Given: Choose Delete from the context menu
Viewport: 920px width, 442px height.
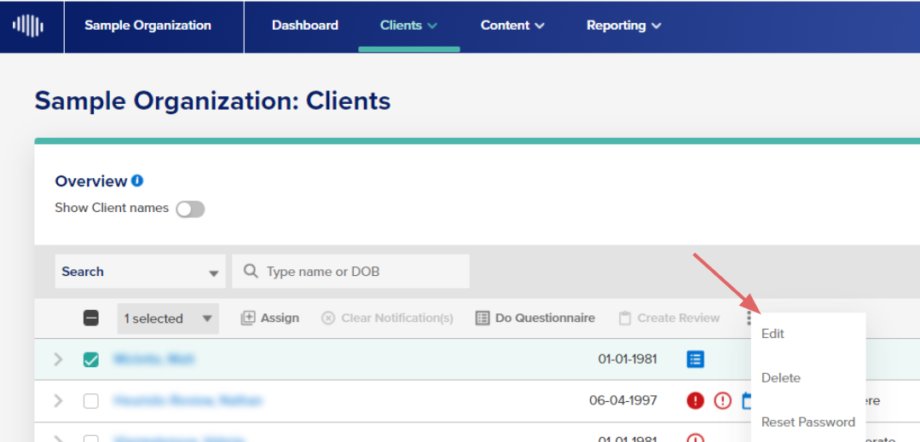Looking at the screenshot, I should click(x=780, y=378).
